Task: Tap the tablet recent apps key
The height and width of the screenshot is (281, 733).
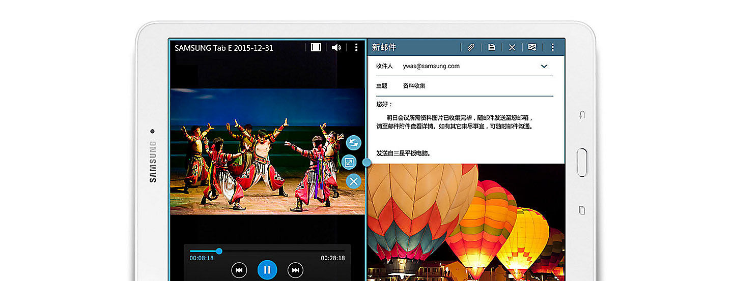Action: 582,210
